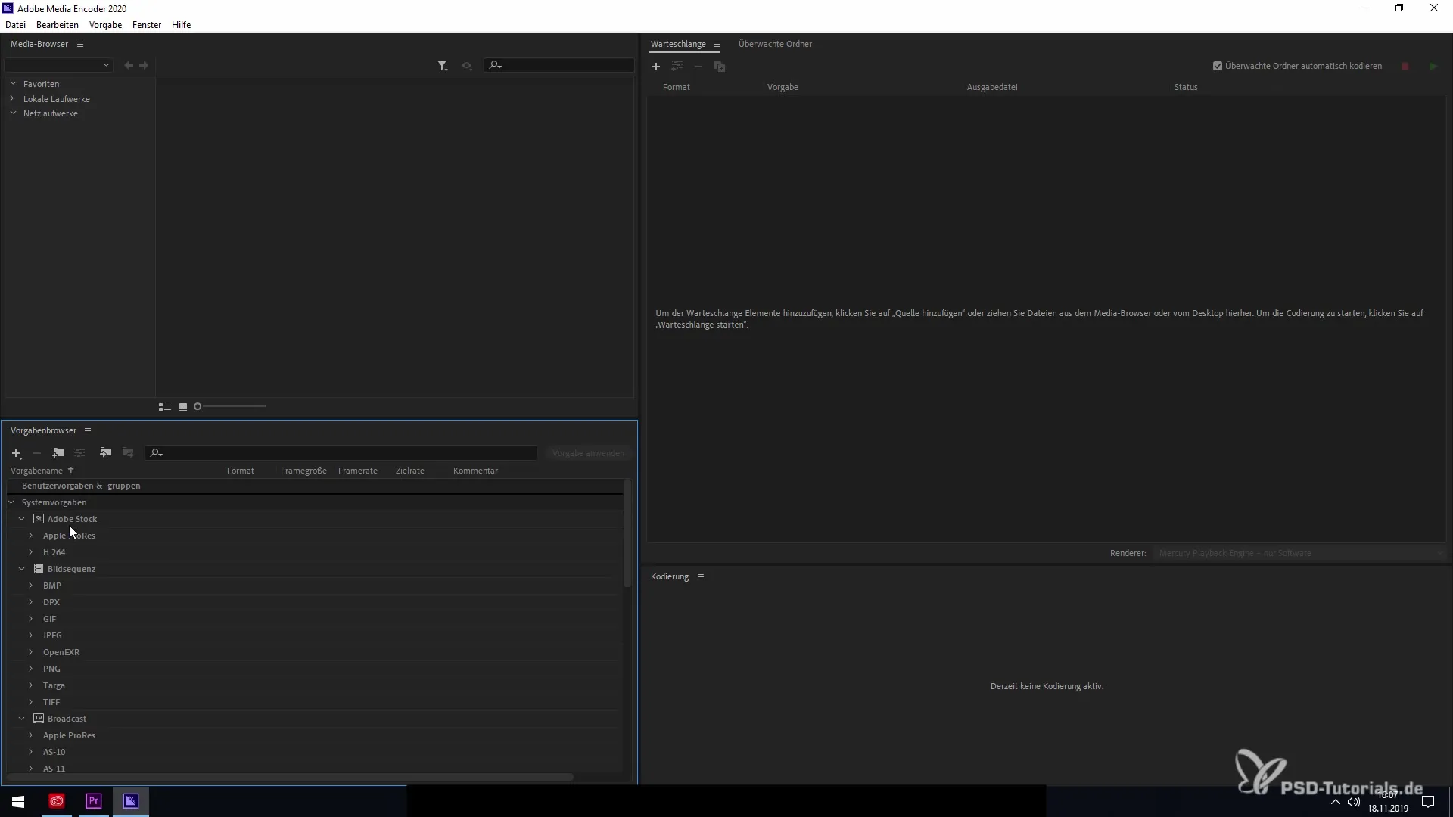Viewport: 1453px width, 817px height.
Task: Click the Adobe Stock St group icon
Action: [39, 519]
